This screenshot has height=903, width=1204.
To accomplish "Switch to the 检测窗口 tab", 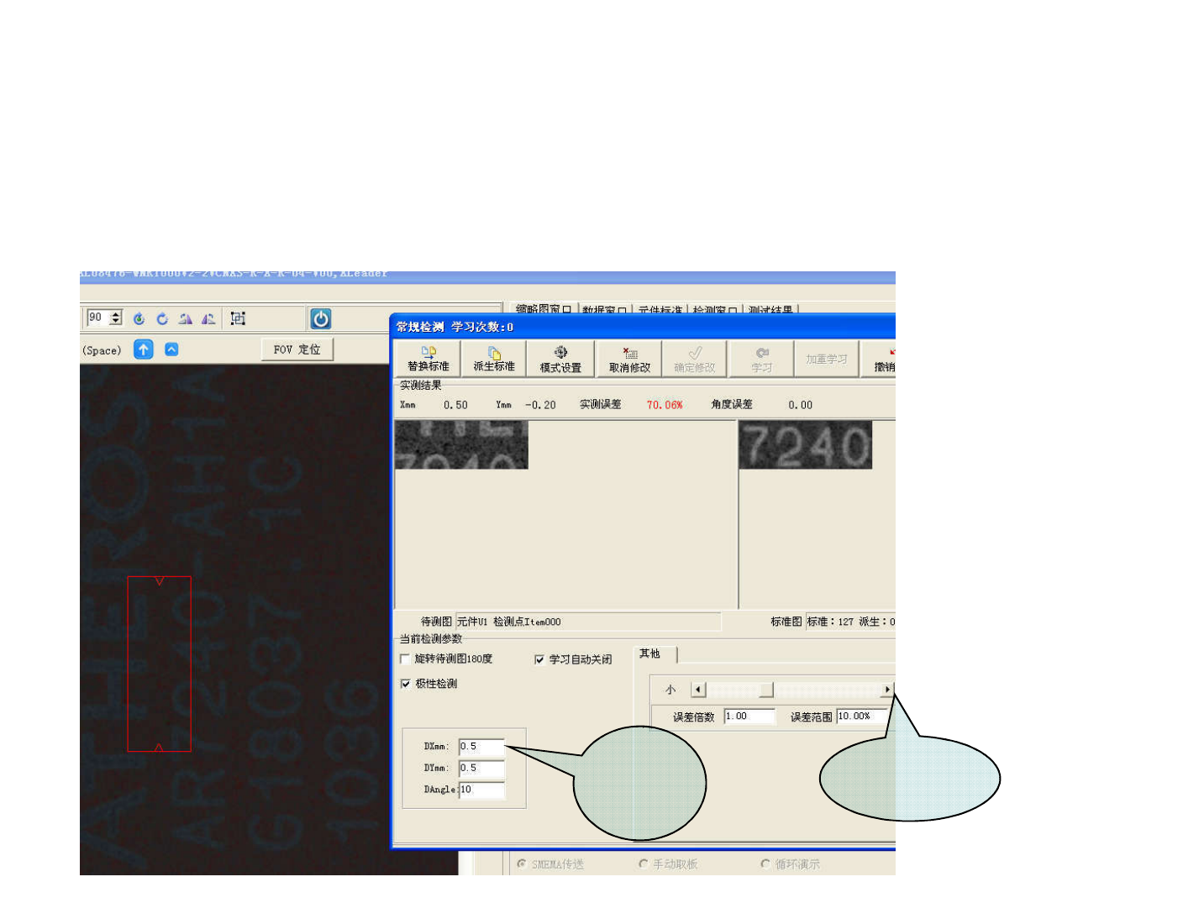I will (x=715, y=309).
